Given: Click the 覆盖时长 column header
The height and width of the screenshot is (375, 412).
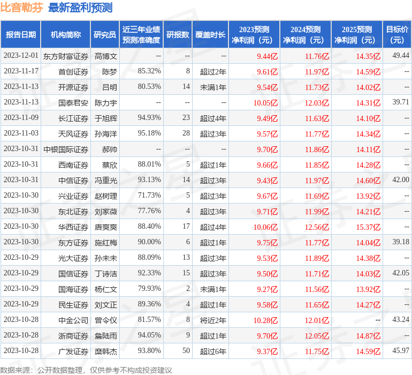Looking at the screenshot, I should [x=210, y=34].
